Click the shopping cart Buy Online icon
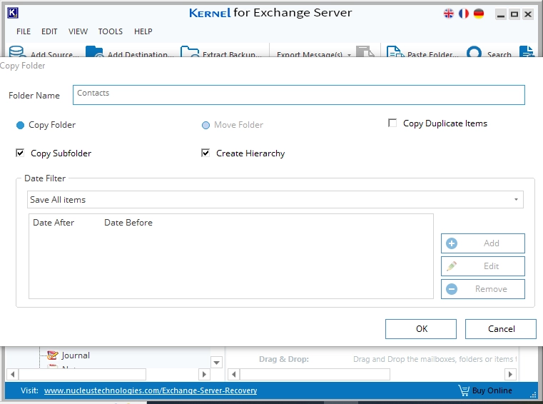Image resolution: width=543 pixels, height=404 pixels. coord(464,390)
